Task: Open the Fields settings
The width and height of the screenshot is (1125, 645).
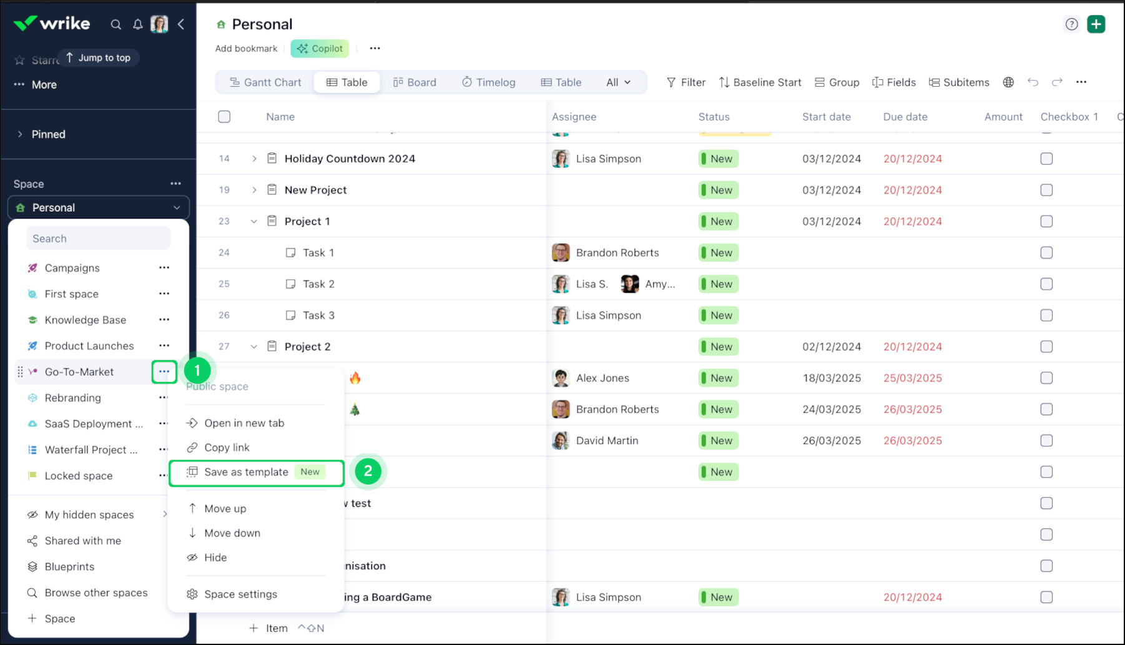Action: pyautogui.click(x=894, y=82)
